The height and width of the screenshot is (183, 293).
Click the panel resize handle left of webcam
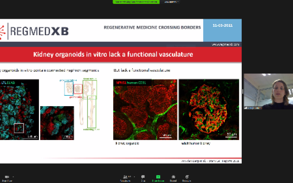243,91
